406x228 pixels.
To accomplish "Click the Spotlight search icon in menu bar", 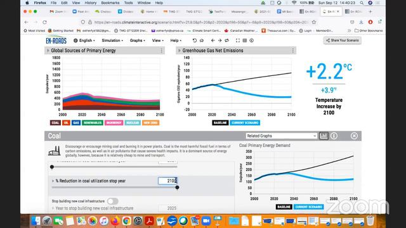I will (x=362, y=3).
